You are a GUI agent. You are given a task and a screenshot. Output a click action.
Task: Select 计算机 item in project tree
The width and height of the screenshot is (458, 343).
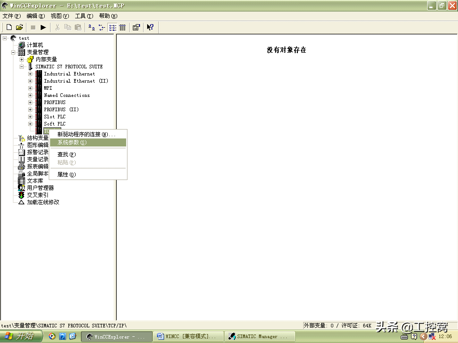click(x=35, y=45)
